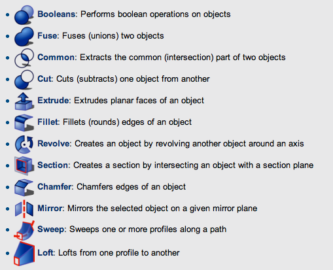Open the Mirror text link

tap(50, 209)
